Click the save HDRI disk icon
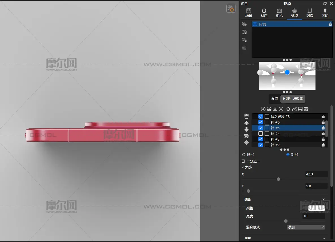The width and height of the screenshot is (335, 242). coord(300,109)
